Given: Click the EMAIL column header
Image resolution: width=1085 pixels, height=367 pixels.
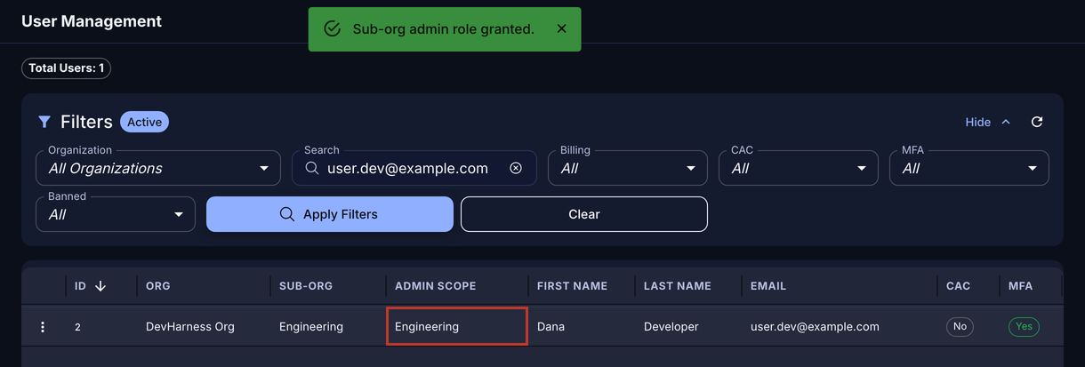Looking at the screenshot, I should [768, 286].
